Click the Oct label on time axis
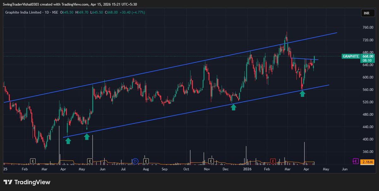The width and height of the screenshot is (379, 191). (186, 169)
